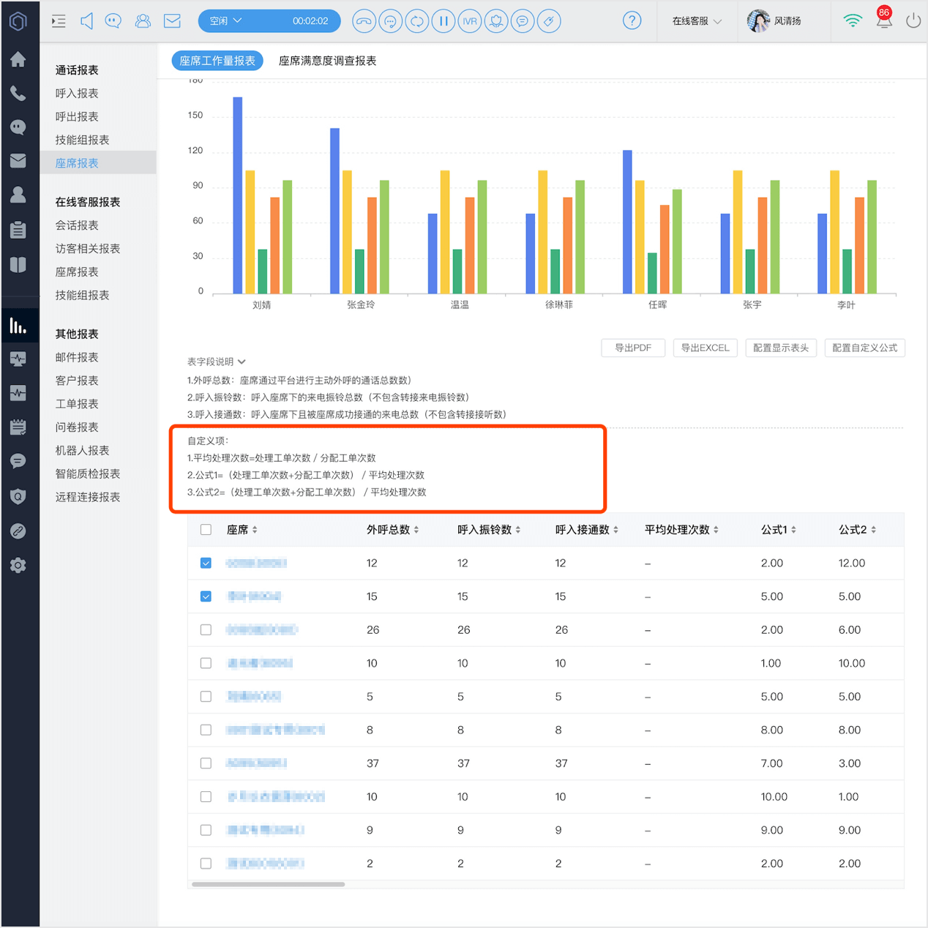Open the home icon in left sidebar

pos(18,59)
